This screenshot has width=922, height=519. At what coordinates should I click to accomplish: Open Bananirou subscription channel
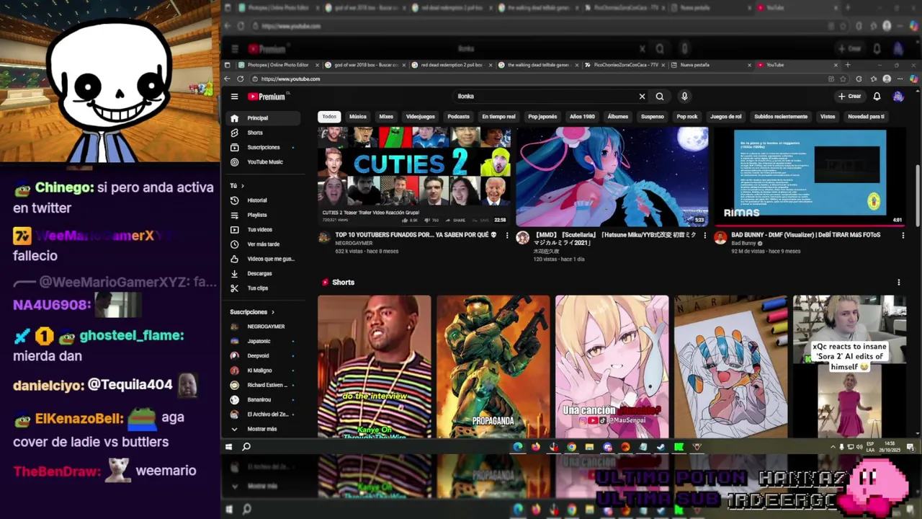pos(261,400)
